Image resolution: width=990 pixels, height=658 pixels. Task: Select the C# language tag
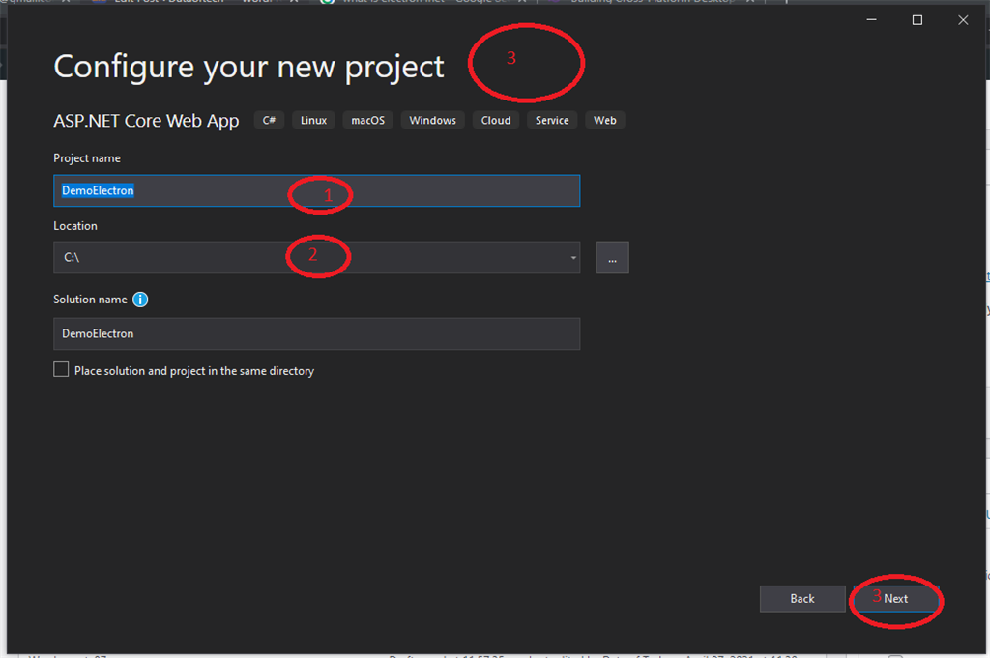pos(269,120)
